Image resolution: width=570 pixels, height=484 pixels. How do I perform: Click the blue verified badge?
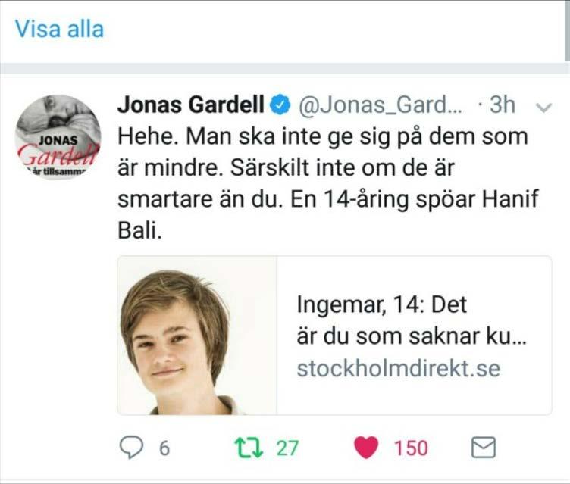(x=280, y=105)
